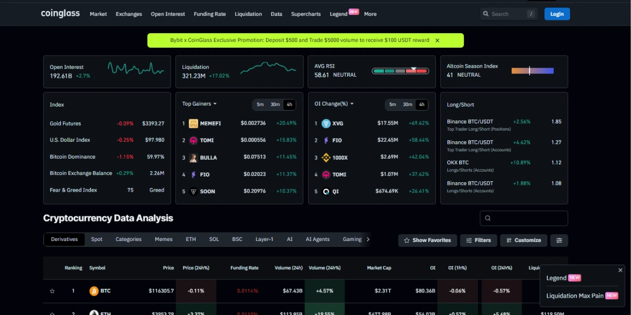Close the Legend popup panel
The height and width of the screenshot is (315, 631).
point(620,270)
